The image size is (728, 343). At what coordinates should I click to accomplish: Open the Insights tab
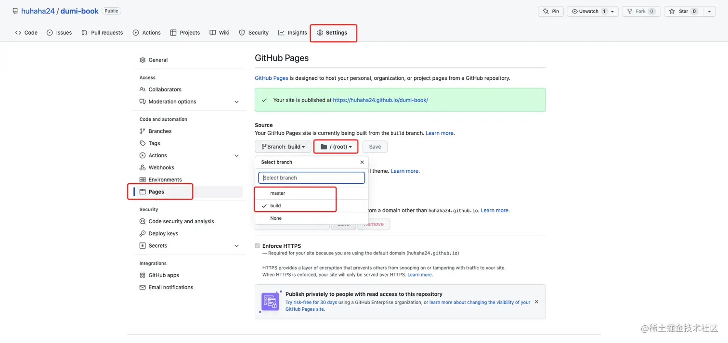click(293, 33)
